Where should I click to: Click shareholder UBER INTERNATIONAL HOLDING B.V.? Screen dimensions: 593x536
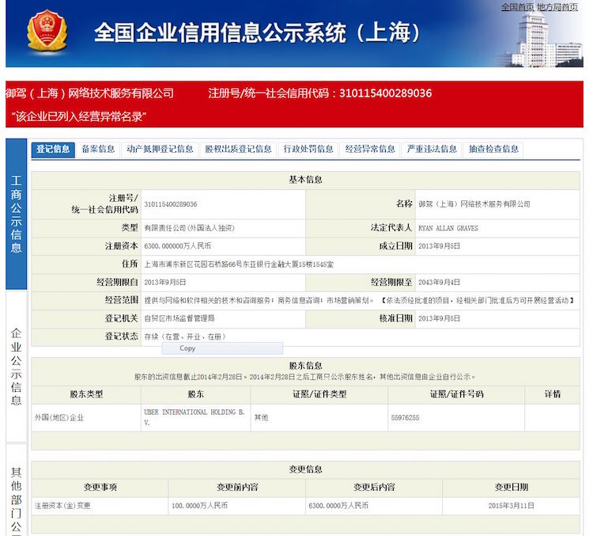[x=195, y=417]
